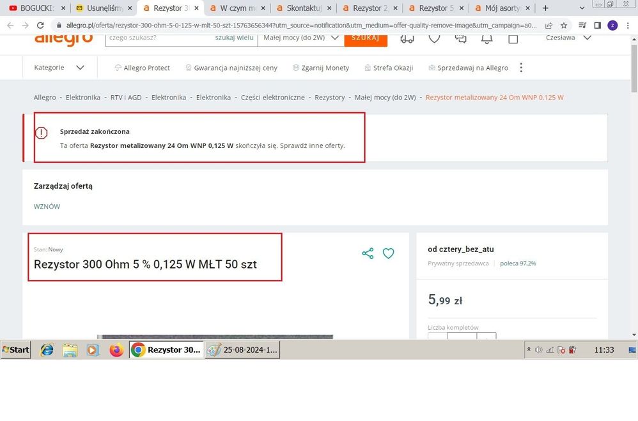Open Strefa Okazji link
Viewport: 638px width, 421px height.
click(389, 68)
